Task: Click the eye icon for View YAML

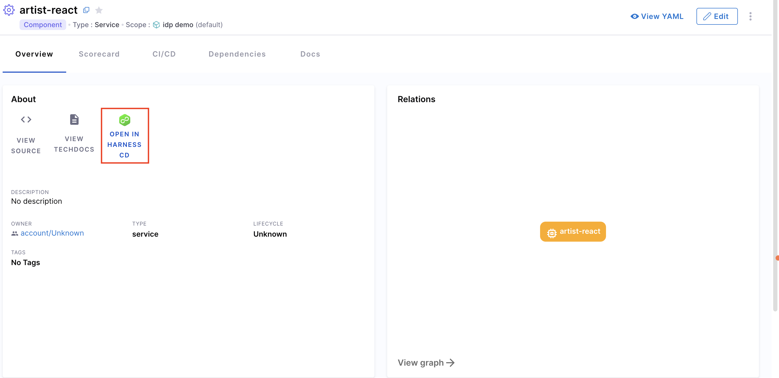Action: pyautogui.click(x=634, y=16)
